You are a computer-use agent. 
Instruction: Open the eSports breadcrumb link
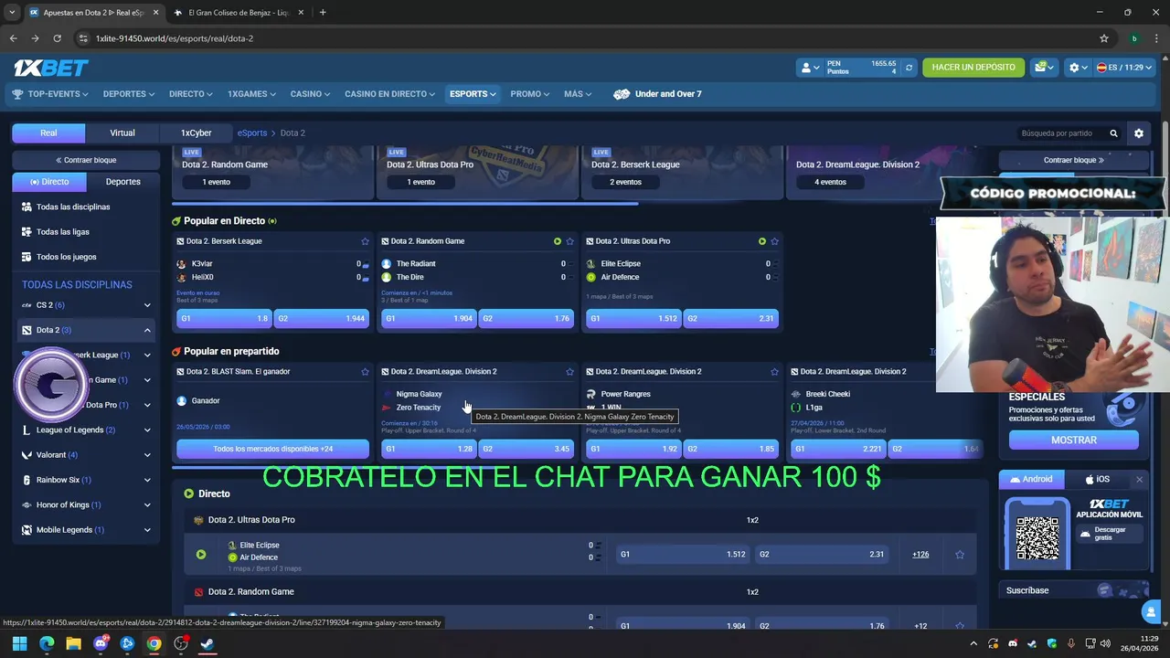[252, 133]
